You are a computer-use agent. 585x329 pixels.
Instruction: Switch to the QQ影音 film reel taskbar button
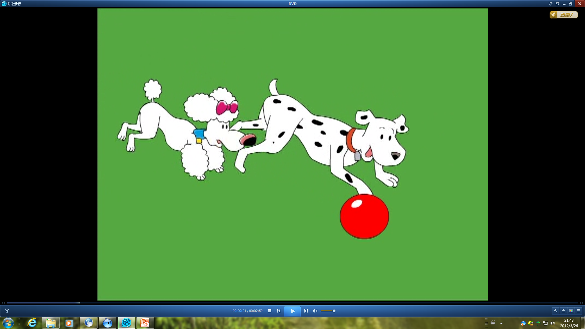point(126,323)
